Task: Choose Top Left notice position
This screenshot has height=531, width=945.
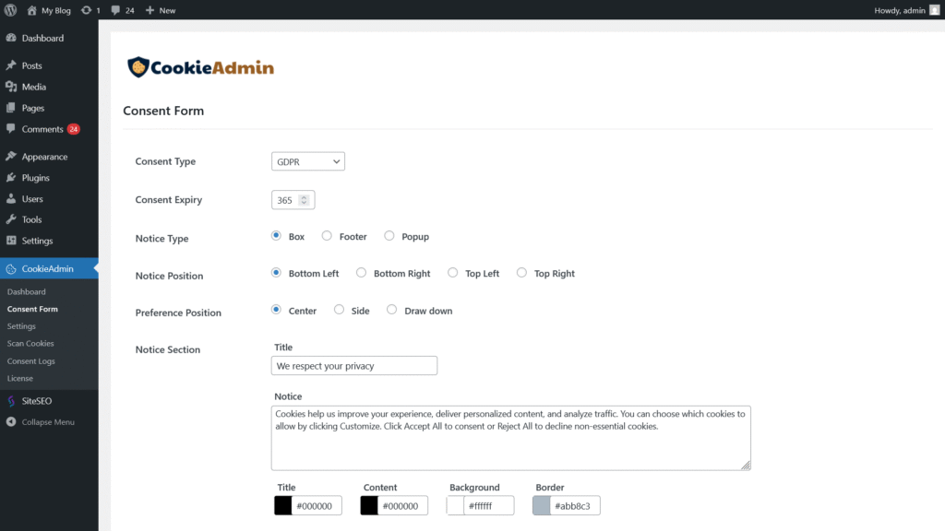Action: (452, 273)
